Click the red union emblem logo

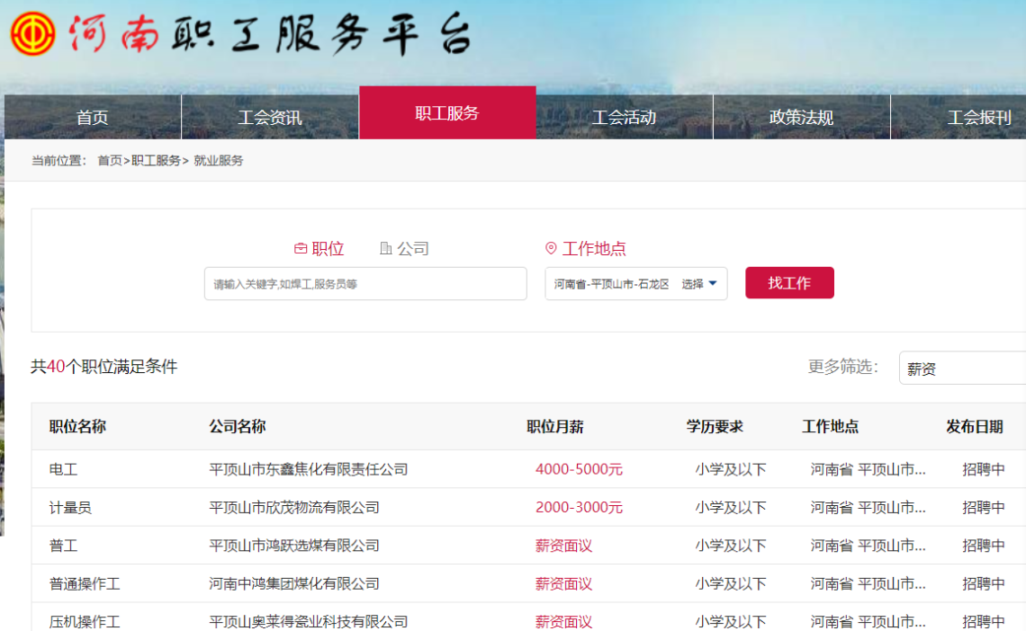click(x=32, y=34)
